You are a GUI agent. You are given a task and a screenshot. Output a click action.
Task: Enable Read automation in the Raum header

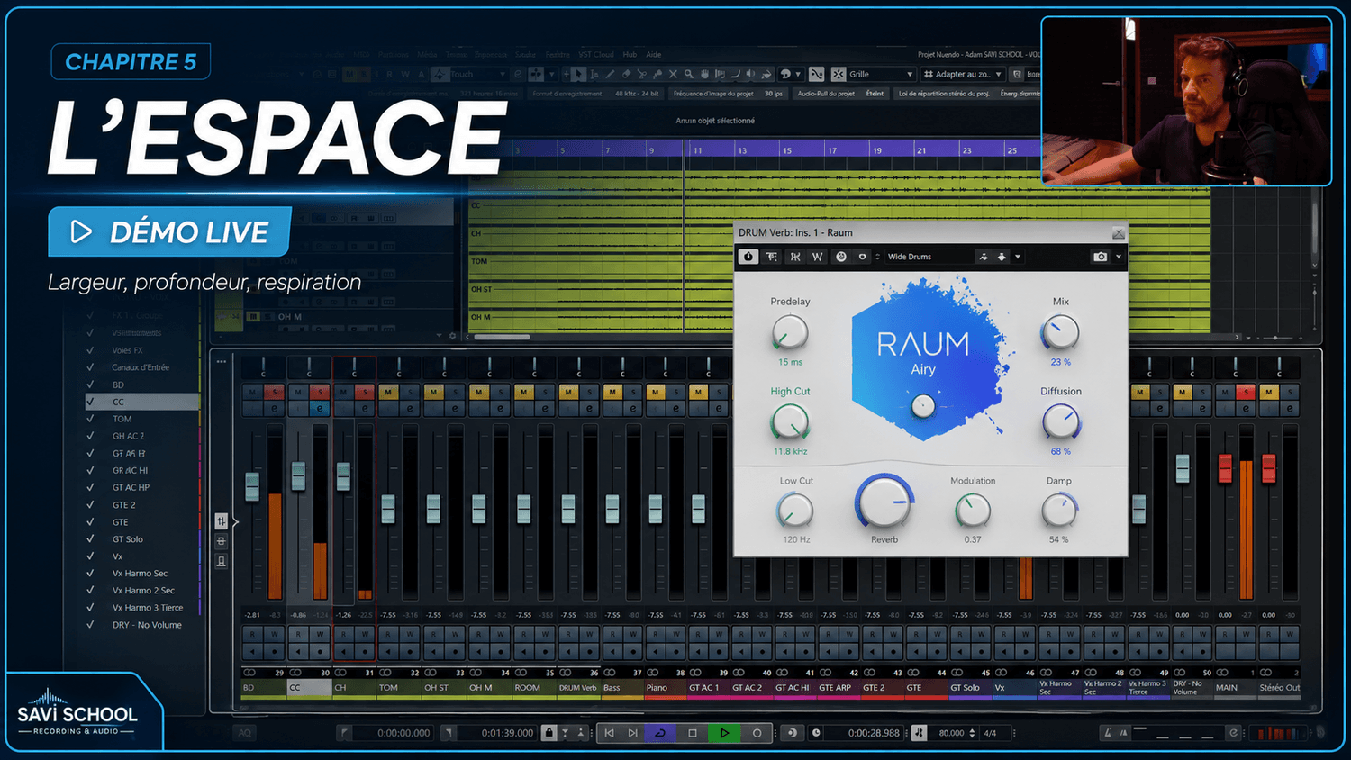coord(795,257)
